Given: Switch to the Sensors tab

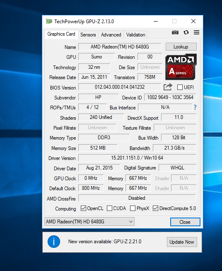Looking at the screenshot, I should point(88,35).
